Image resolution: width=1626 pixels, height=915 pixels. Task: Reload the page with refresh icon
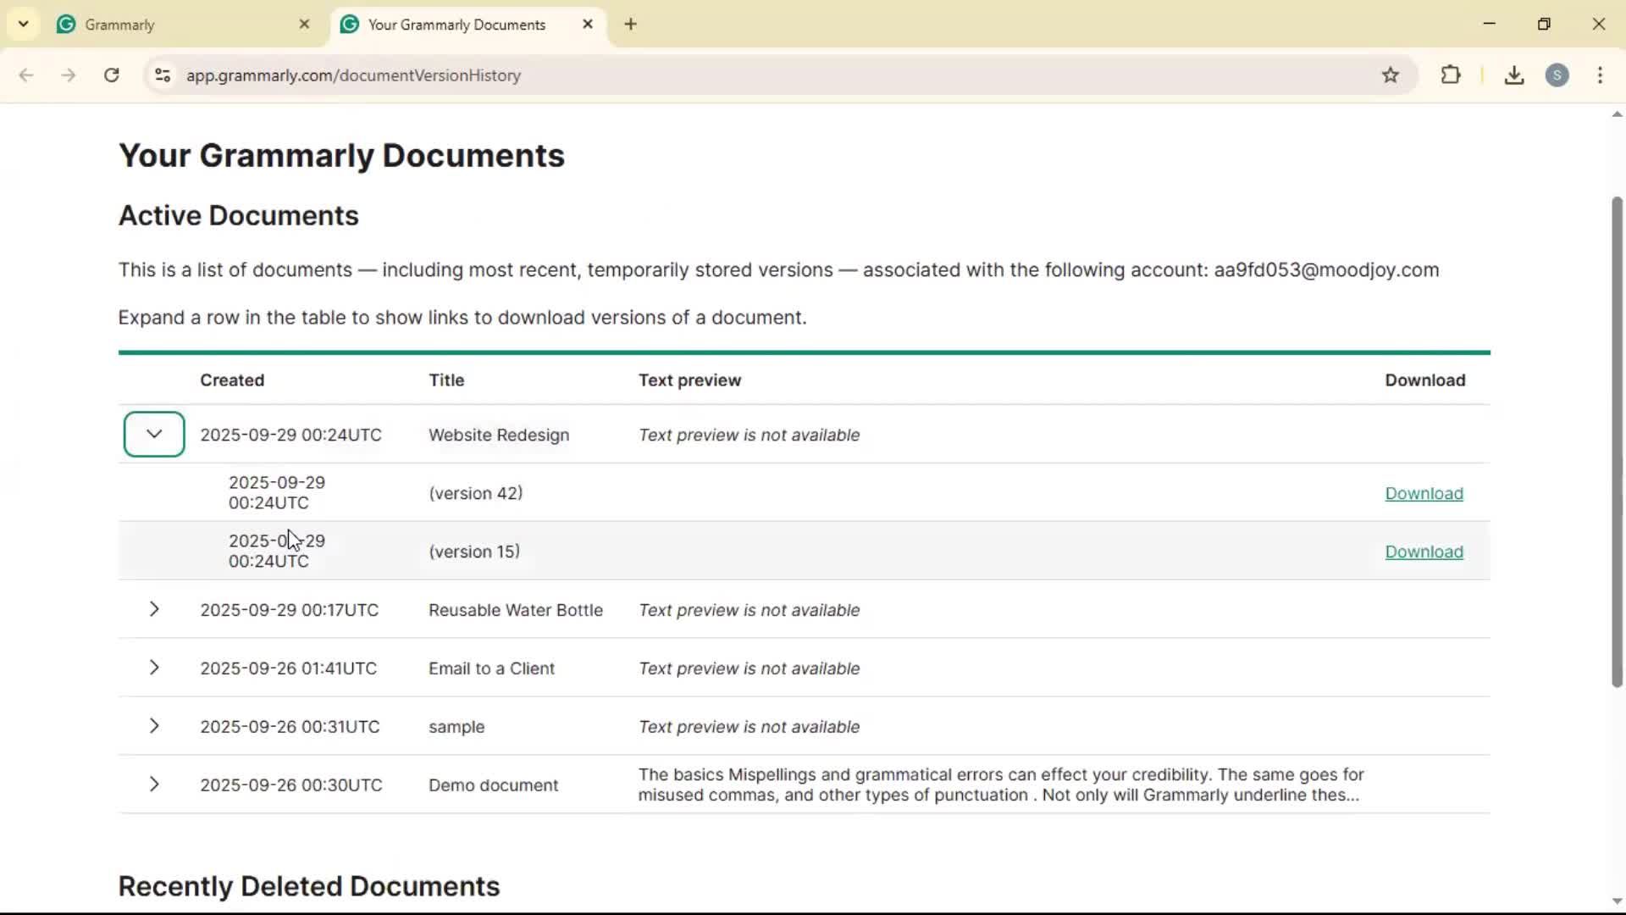(112, 75)
